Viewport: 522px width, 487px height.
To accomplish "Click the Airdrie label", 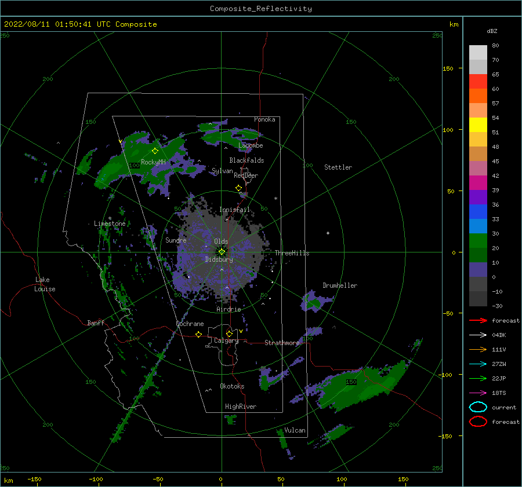I will [229, 309].
